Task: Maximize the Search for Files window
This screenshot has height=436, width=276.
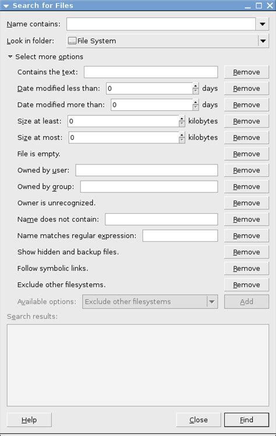Action: pos(259,6)
